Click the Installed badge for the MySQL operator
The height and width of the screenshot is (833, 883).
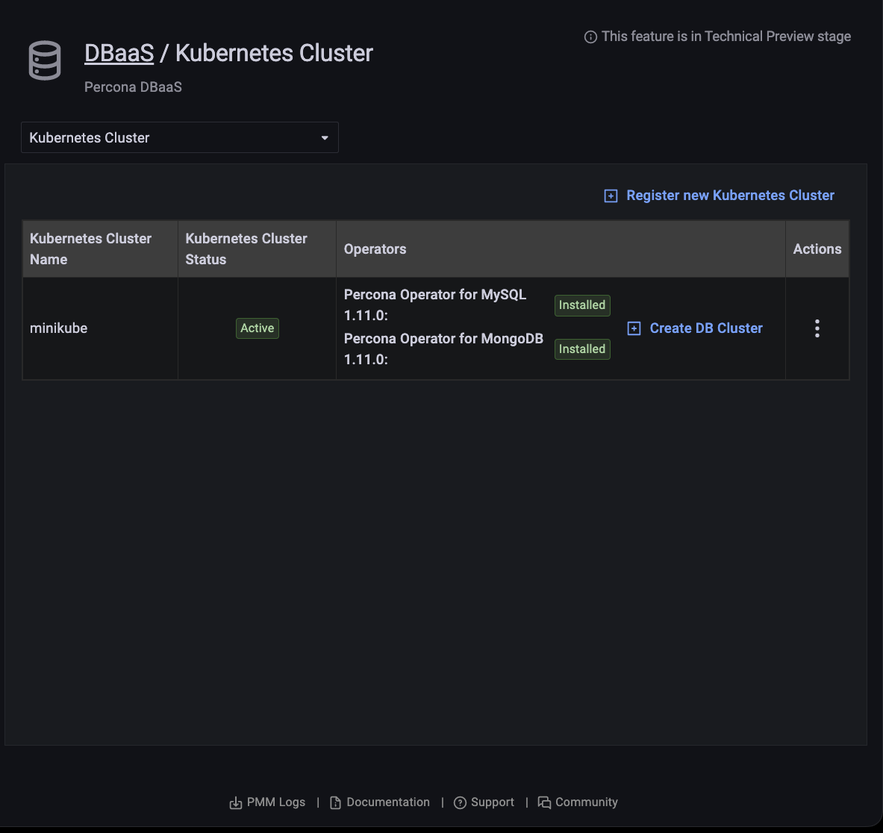(x=582, y=305)
